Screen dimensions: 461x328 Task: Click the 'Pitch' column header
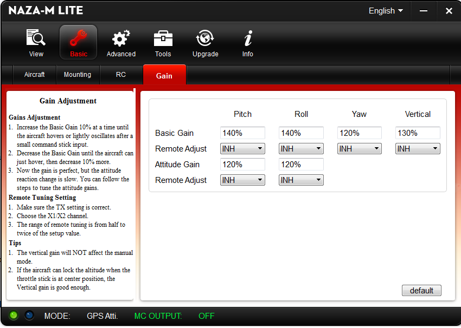tap(242, 114)
